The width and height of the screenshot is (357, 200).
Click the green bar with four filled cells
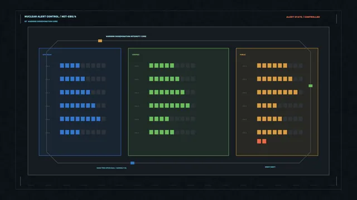pos(172,119)
